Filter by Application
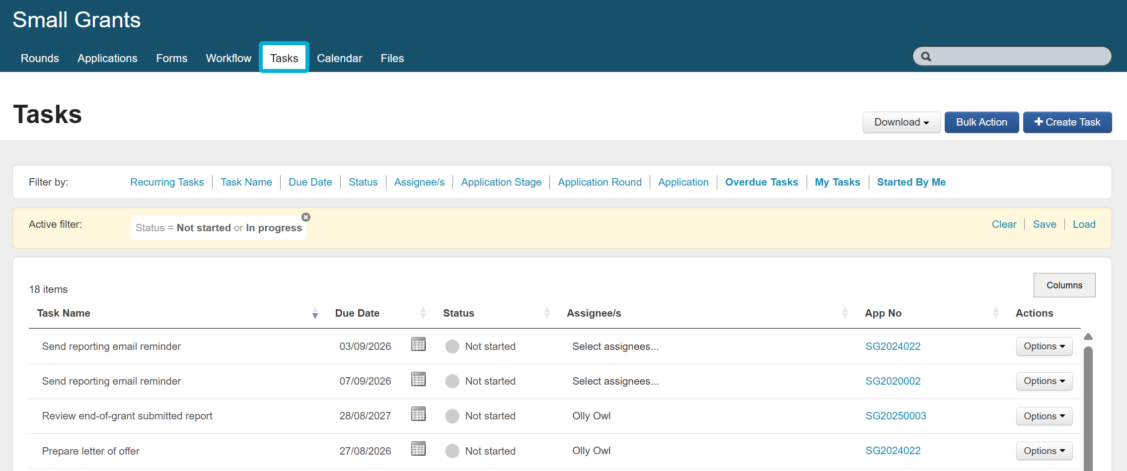The image size is (1127, 471). [683, 182]
